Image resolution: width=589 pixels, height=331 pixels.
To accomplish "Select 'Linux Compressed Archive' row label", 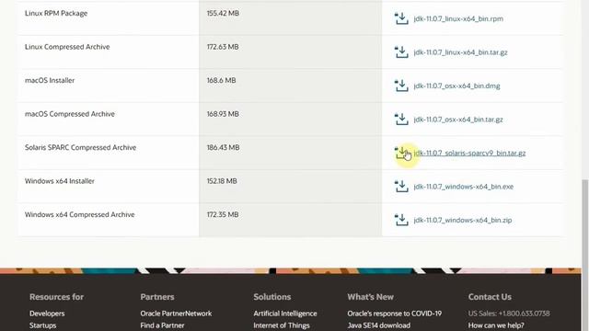I will pyautogui.click(x=67, y=47).
